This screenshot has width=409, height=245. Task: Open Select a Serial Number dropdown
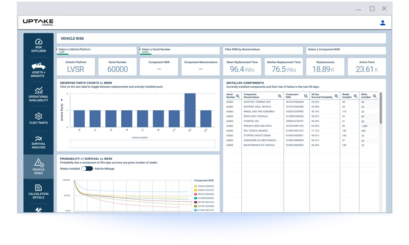[180, 51]
